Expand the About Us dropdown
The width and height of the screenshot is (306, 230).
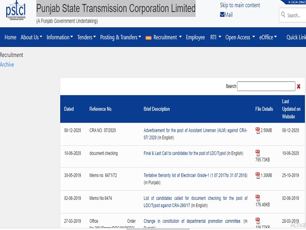click(x=32, y=37)
